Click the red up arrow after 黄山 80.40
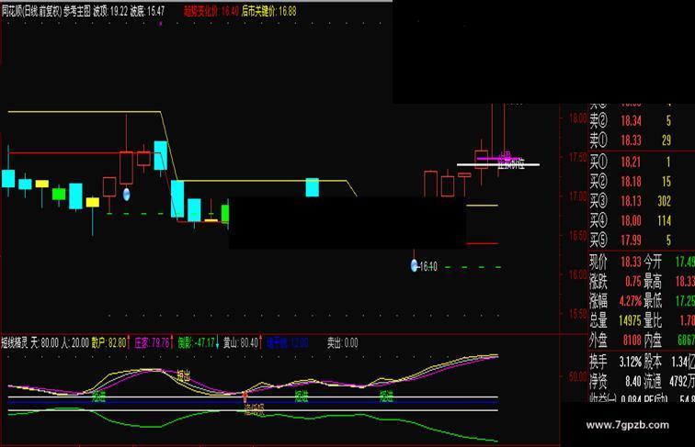The width and height of the screenshot is (695, 447). [x=260, y=342]
